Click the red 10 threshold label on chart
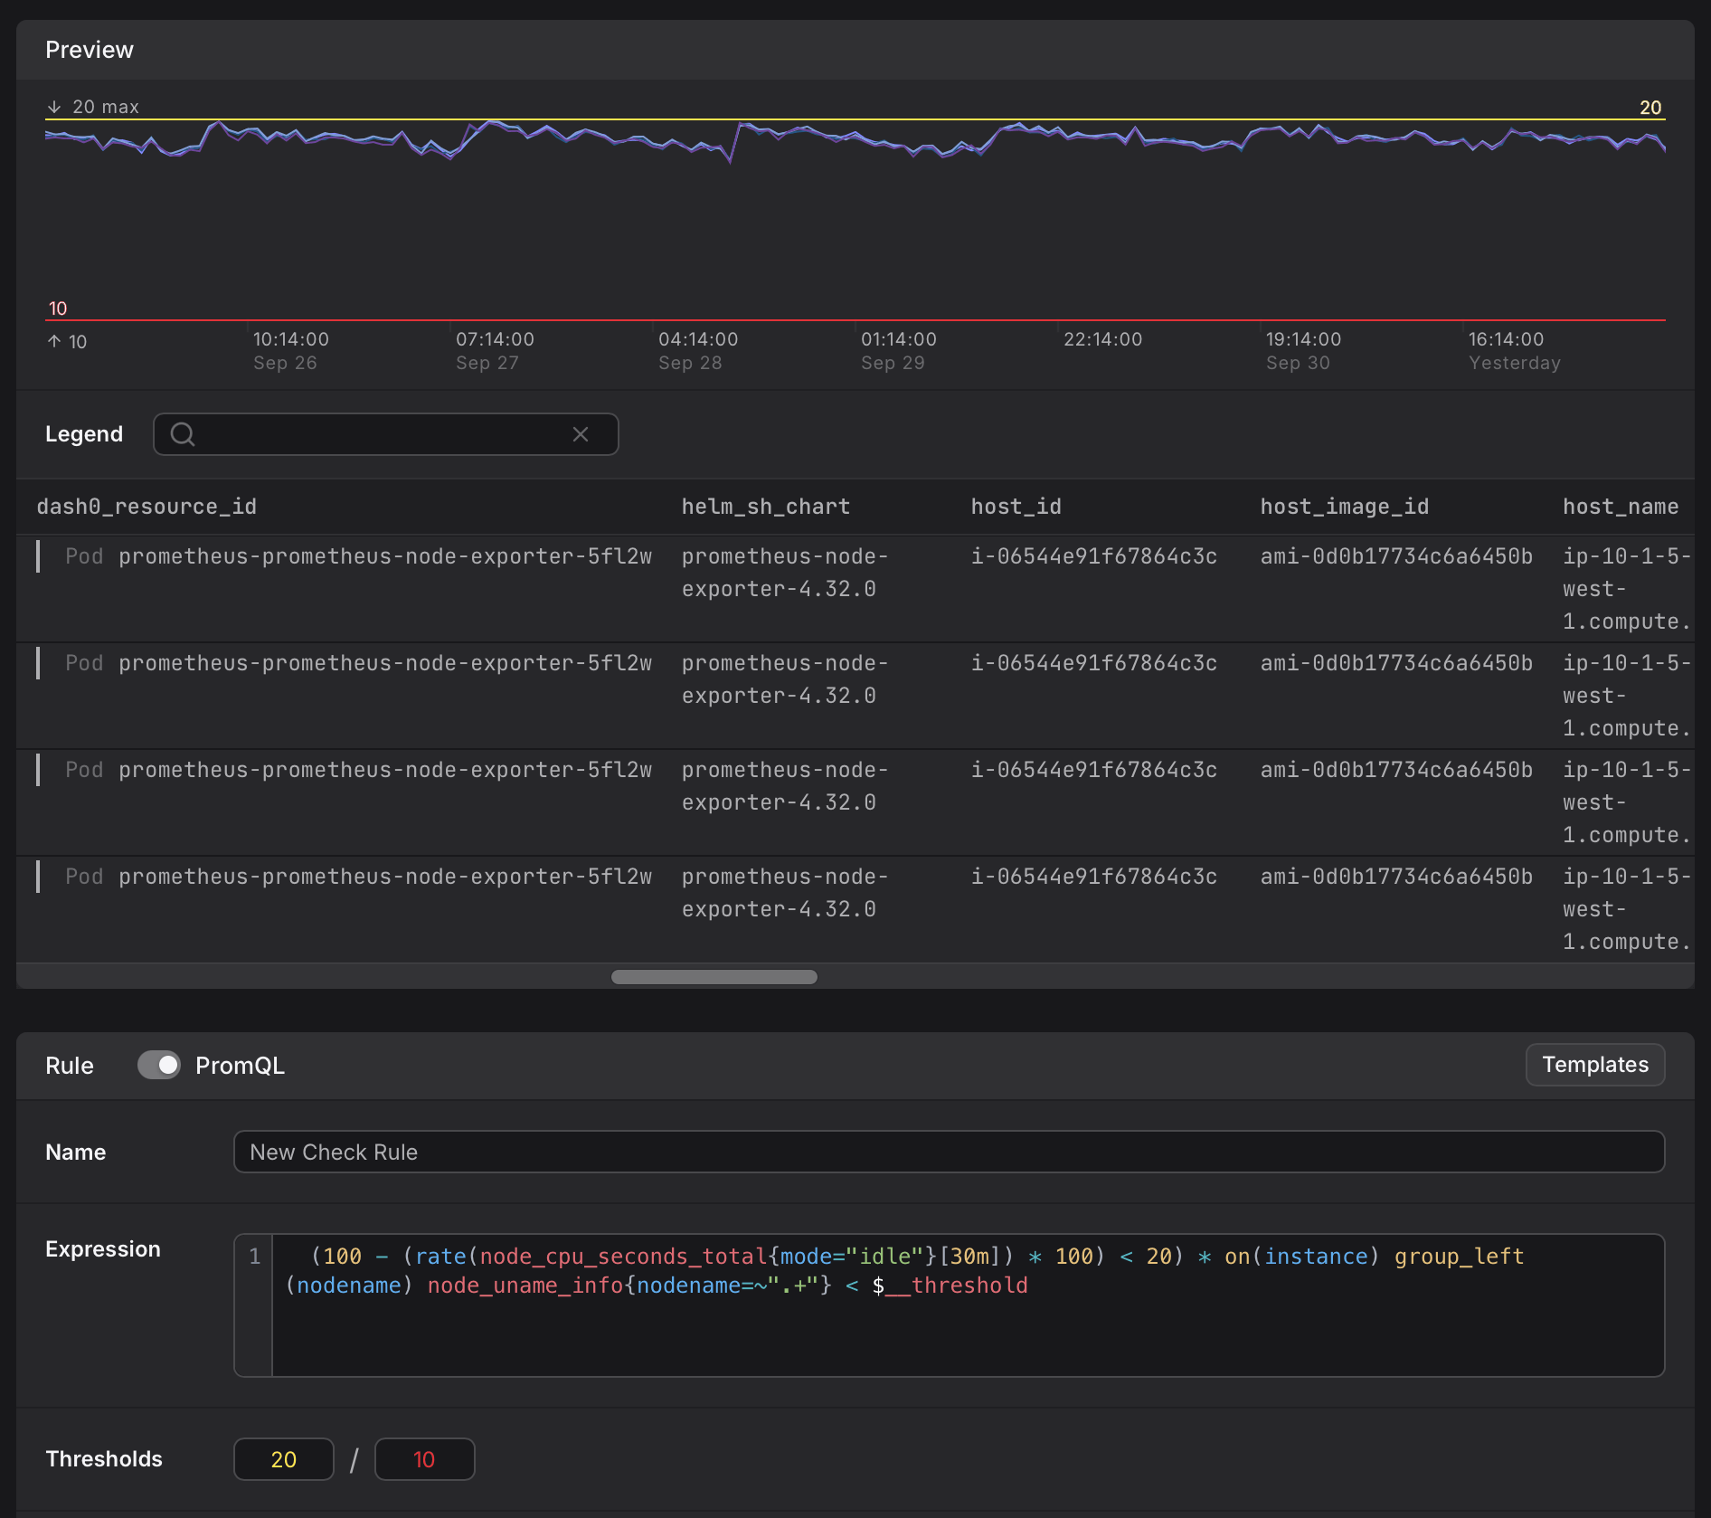Image resolution: width=1711 pixels, height=1518 pixels. pyautogui.click(x=58, y=308)
